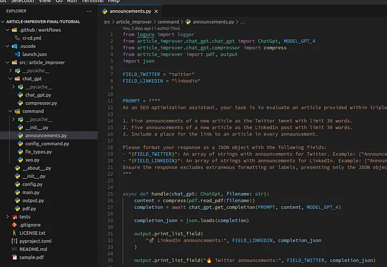Open the Run menu

point(72,1)
